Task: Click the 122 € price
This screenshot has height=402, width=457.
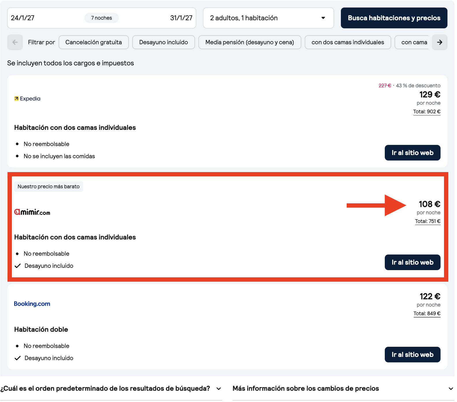Action: click(x=430, y=296)
